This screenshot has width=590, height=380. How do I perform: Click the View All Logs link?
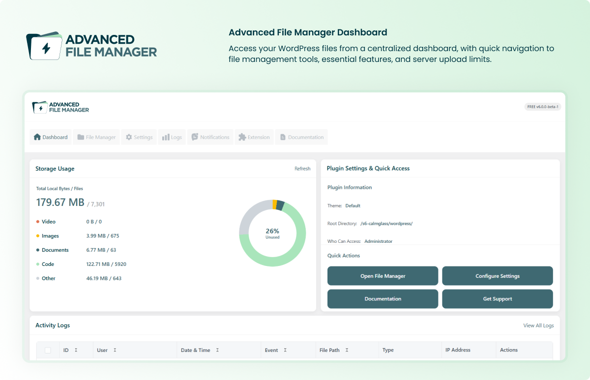(538, 325)
